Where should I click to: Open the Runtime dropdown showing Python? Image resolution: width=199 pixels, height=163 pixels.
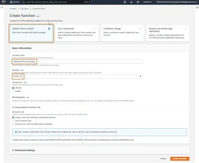pyautogui.click(x=77, y=76)
